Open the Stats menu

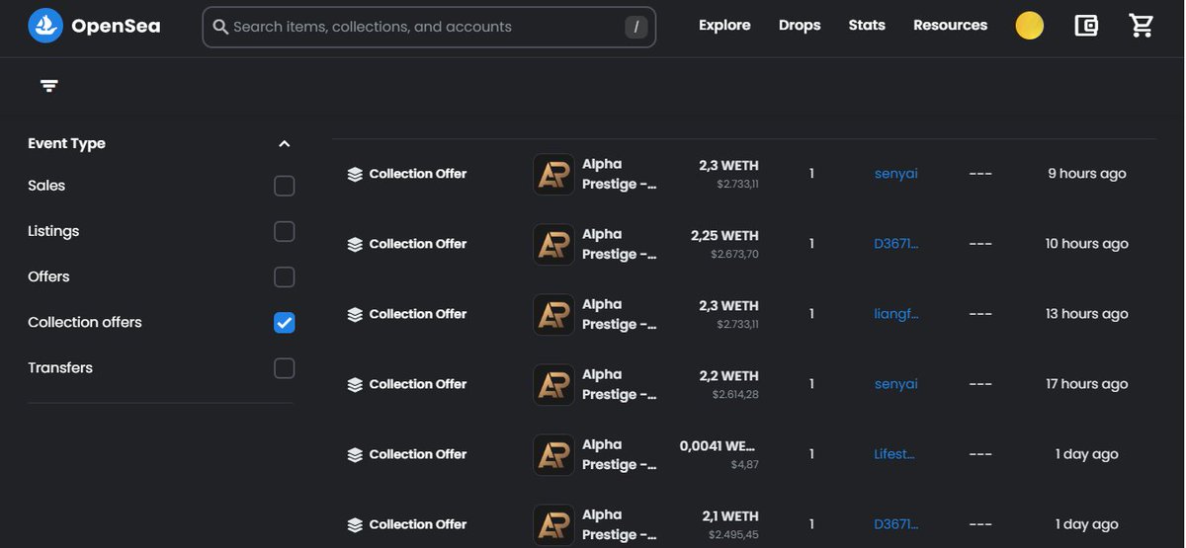pos(867,26)
